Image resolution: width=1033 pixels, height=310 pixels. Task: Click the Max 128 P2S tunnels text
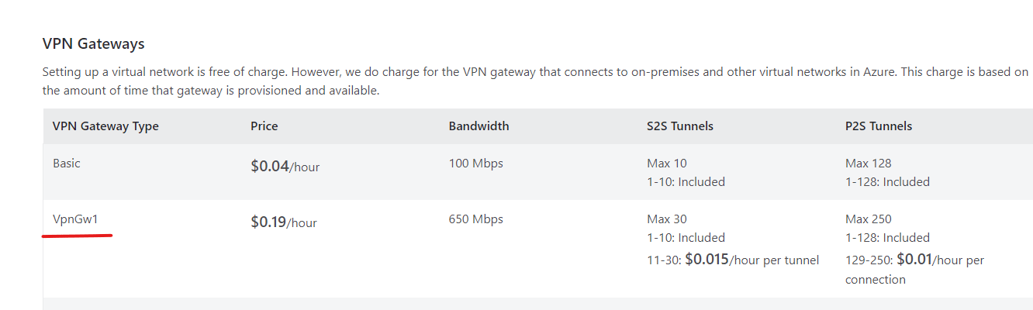[x=869, y=164]
